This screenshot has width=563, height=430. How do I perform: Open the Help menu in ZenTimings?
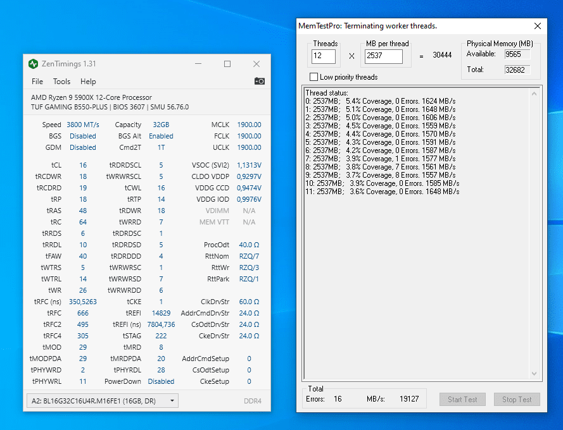pyautogui.click(x=88, y=82)
